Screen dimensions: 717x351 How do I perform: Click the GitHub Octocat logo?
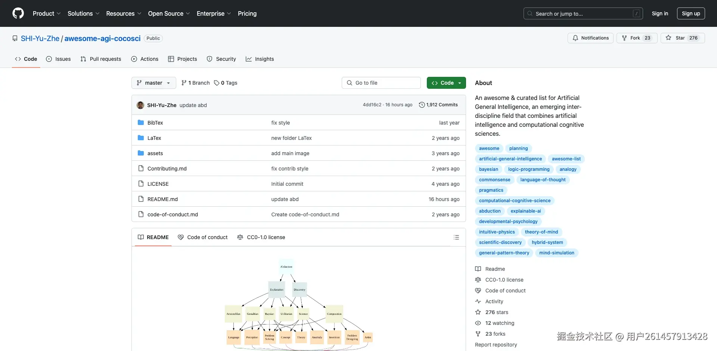18,13
